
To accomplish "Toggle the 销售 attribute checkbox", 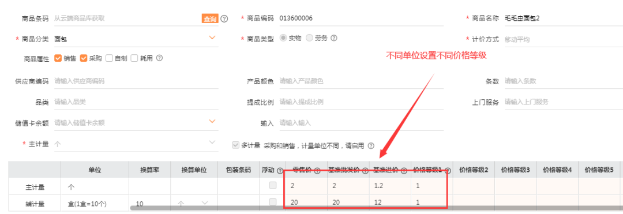I will [x=58, y=58].
